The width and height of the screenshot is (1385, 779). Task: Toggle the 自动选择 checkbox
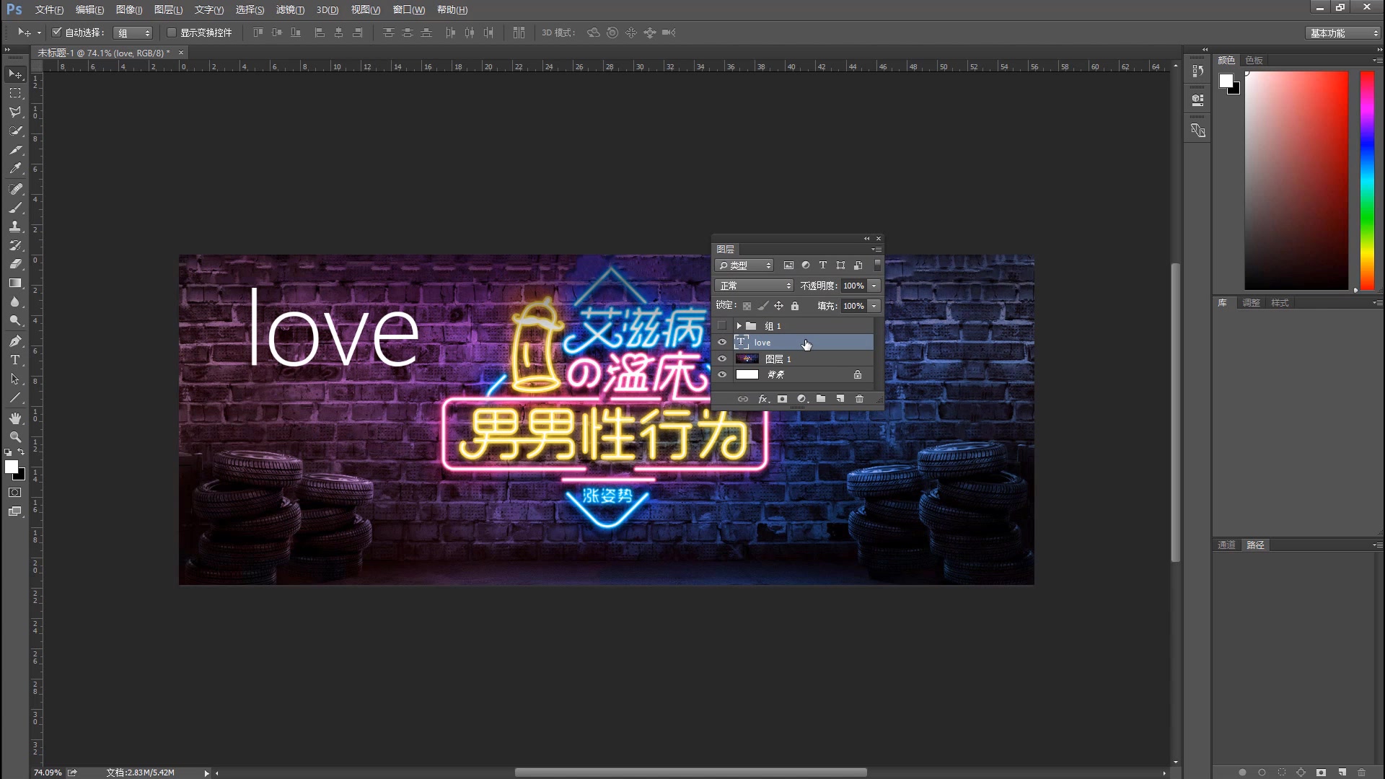tap(56, 32)
